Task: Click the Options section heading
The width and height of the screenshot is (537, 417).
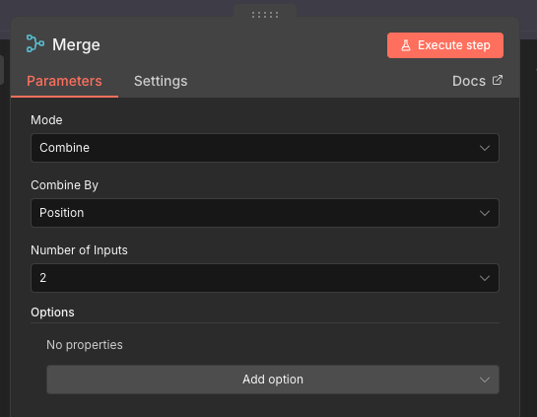Action: click(x=52, y=313)
